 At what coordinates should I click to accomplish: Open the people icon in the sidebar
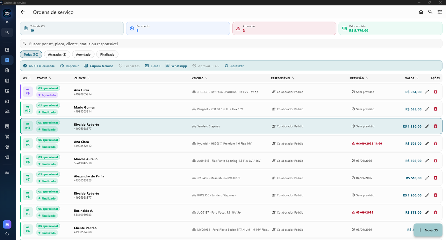click(7, 111)
